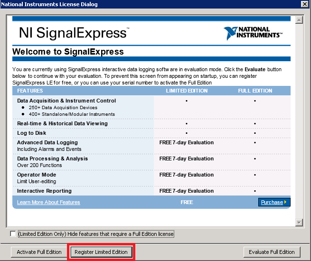Click the NI SignalExpress title logo
The width and height of the screenshot is (311, 261).
click(74, 32)
